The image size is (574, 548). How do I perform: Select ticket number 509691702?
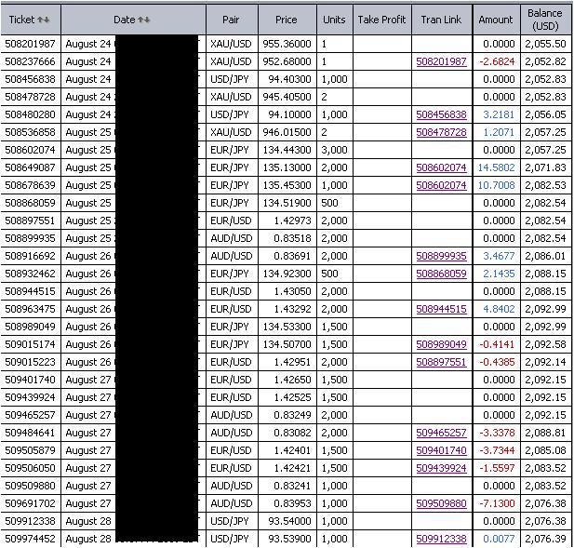pyautogui.click(x=30, y=503)
